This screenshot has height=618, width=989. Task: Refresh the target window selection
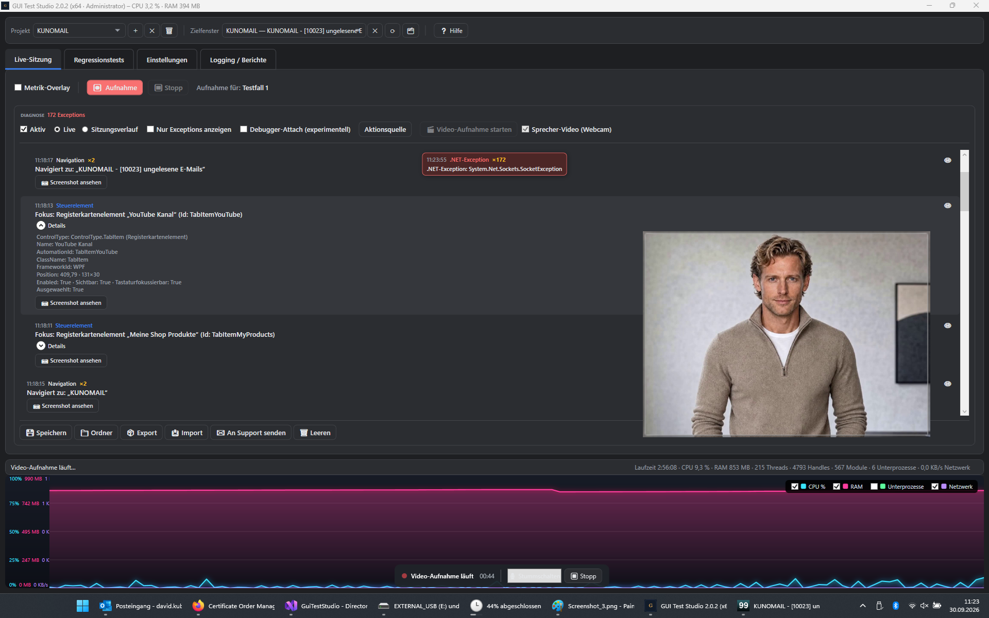(393, 31)
